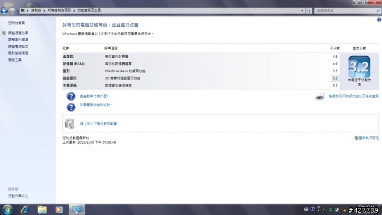Viewport: 382px width, 215px height.
Task: Click the question icon beside 改善電腦效能的祕訣
Action: pyautogui.click(x=71, y=107)
